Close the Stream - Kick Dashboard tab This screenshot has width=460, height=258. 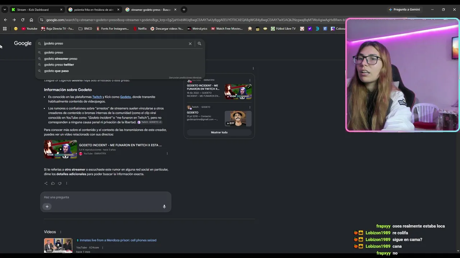click(61, 10)
